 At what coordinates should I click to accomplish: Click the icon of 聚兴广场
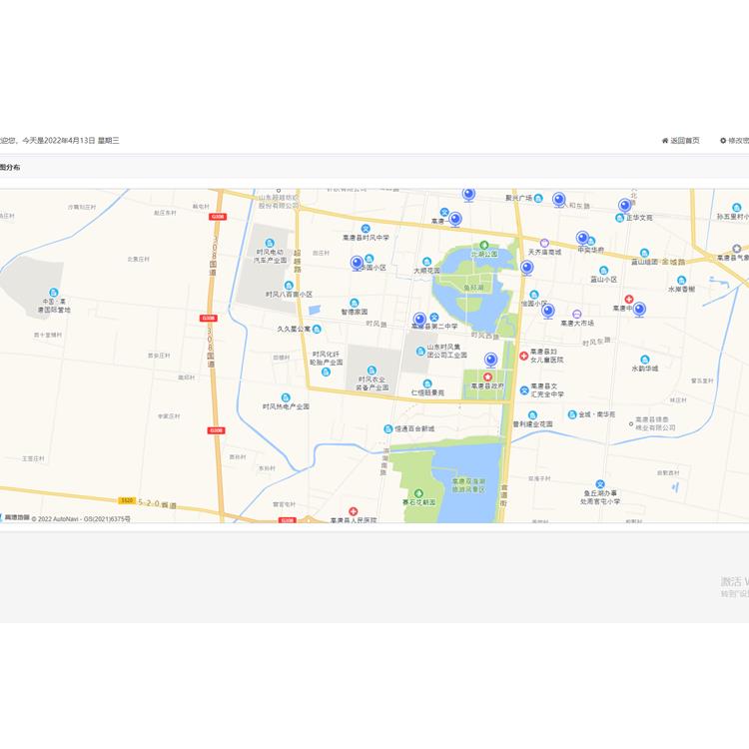pos(538,199)
